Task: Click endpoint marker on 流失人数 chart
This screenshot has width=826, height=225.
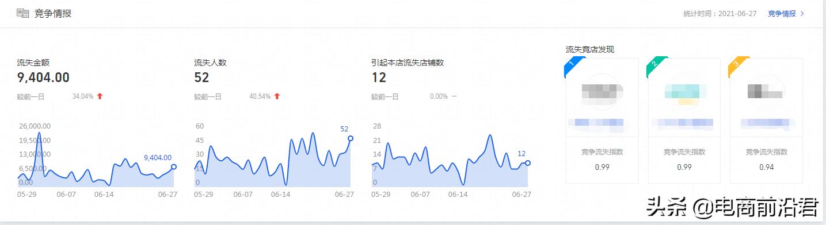Action: 351,138
